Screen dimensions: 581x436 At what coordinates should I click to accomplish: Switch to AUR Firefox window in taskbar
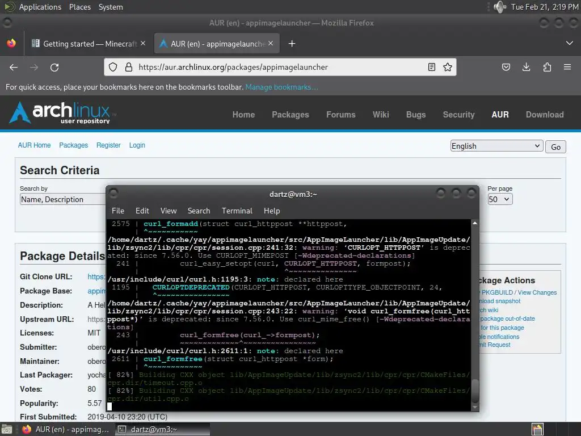tap(66, 429)
